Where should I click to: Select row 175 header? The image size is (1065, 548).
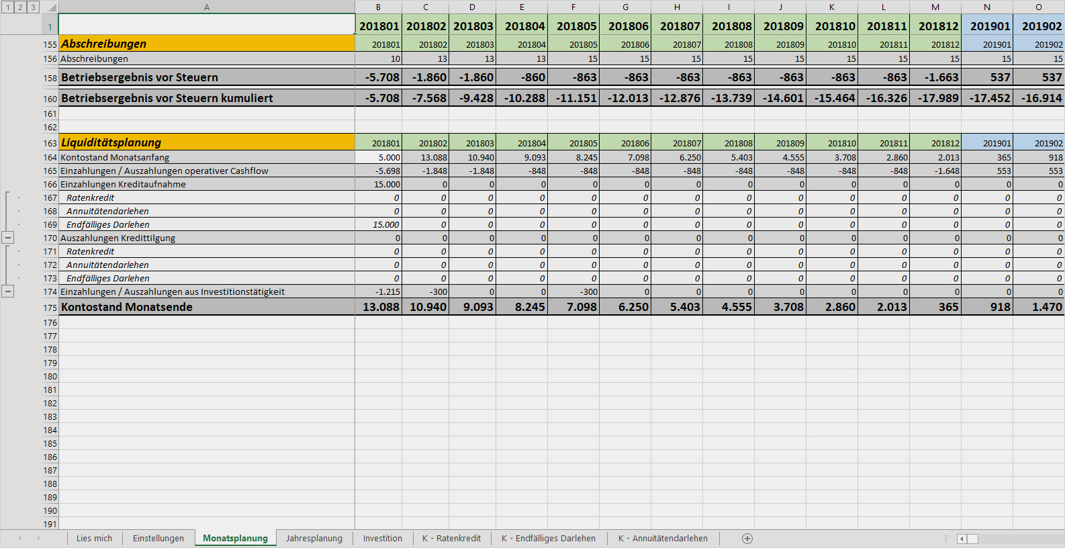pyautogui.click(x=50, y=308)
